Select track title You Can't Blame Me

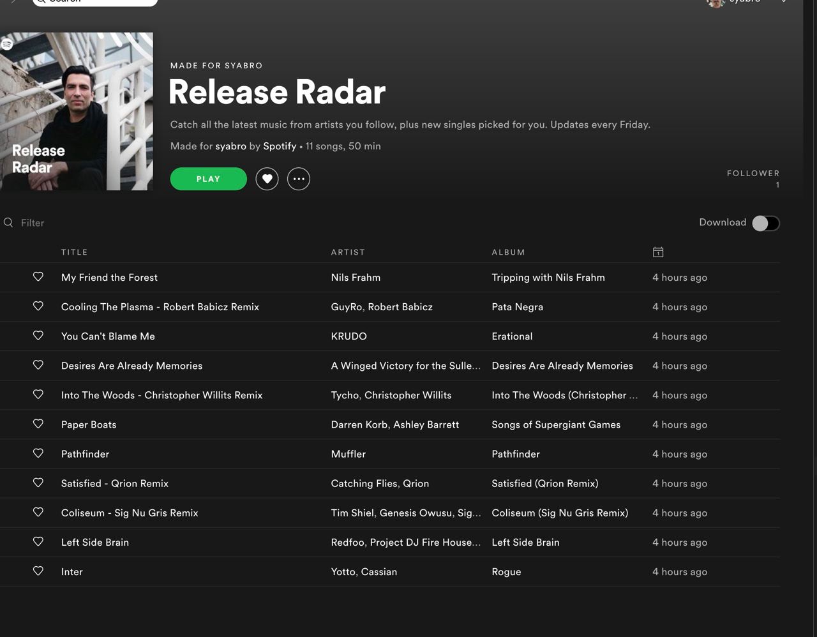coord(108,336)
